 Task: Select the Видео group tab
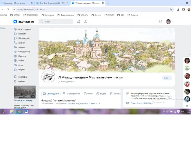tap(101, 94)
